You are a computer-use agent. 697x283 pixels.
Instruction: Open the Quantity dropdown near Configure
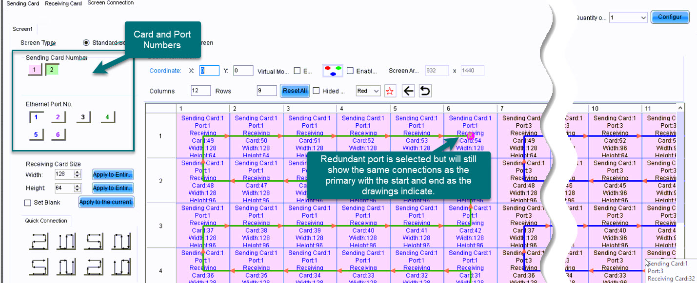point(628,18)
